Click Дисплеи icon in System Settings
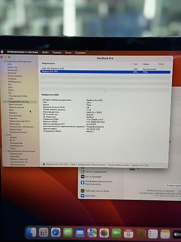 pos(83,195)
